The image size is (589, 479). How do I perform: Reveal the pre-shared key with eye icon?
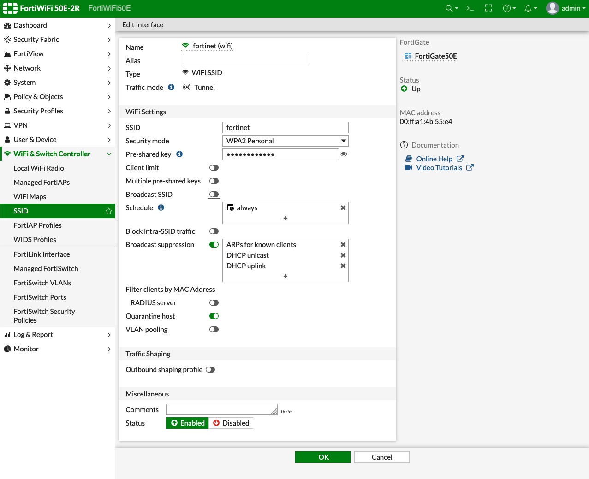tap(344, 154)
